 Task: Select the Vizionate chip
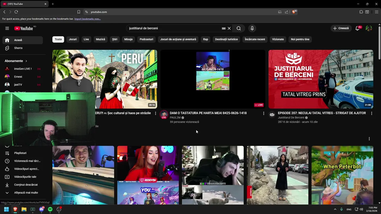point(278,39)
